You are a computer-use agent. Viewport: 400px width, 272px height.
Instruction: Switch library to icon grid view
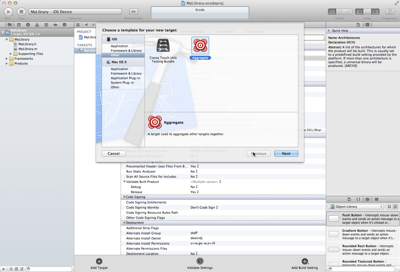[x=389, y=207]
